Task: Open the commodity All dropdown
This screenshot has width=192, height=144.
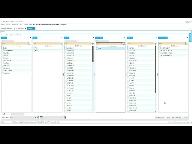Action: 102,41
